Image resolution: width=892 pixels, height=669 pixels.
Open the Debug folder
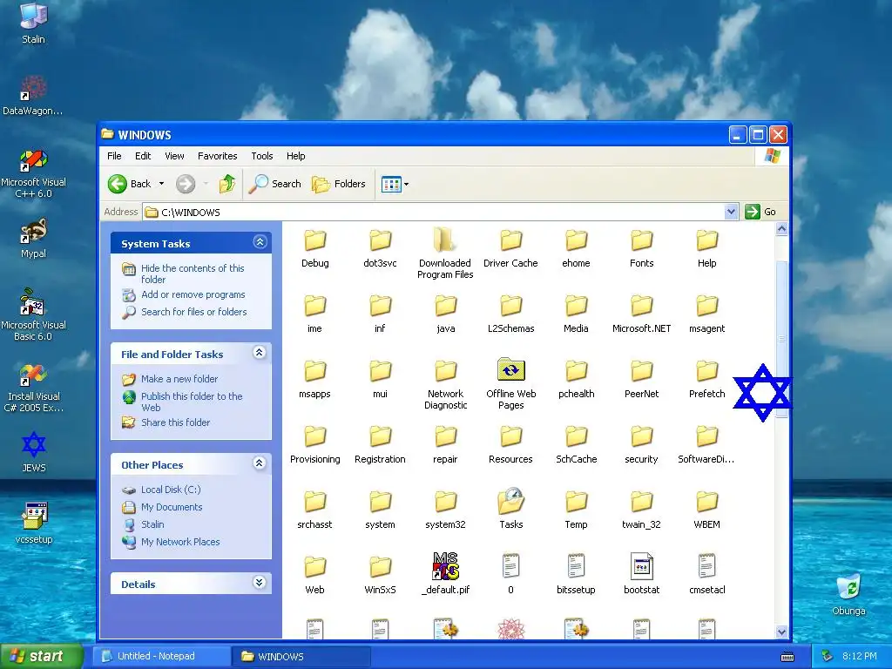click(x=314, y=248)
